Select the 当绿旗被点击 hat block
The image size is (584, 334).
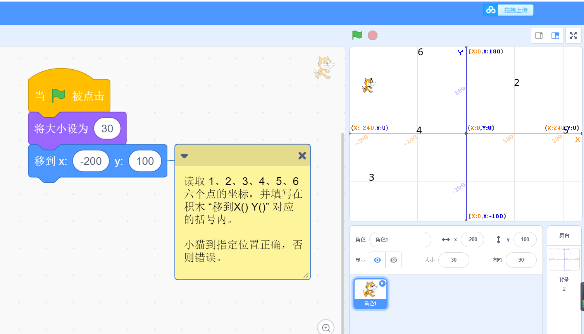(x=69, y=92)
